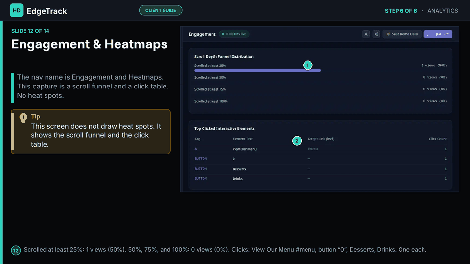Click the Scrolled at least 25% progress bar
The height and width of the screenshot is (264, 470).
coord(258,70)
